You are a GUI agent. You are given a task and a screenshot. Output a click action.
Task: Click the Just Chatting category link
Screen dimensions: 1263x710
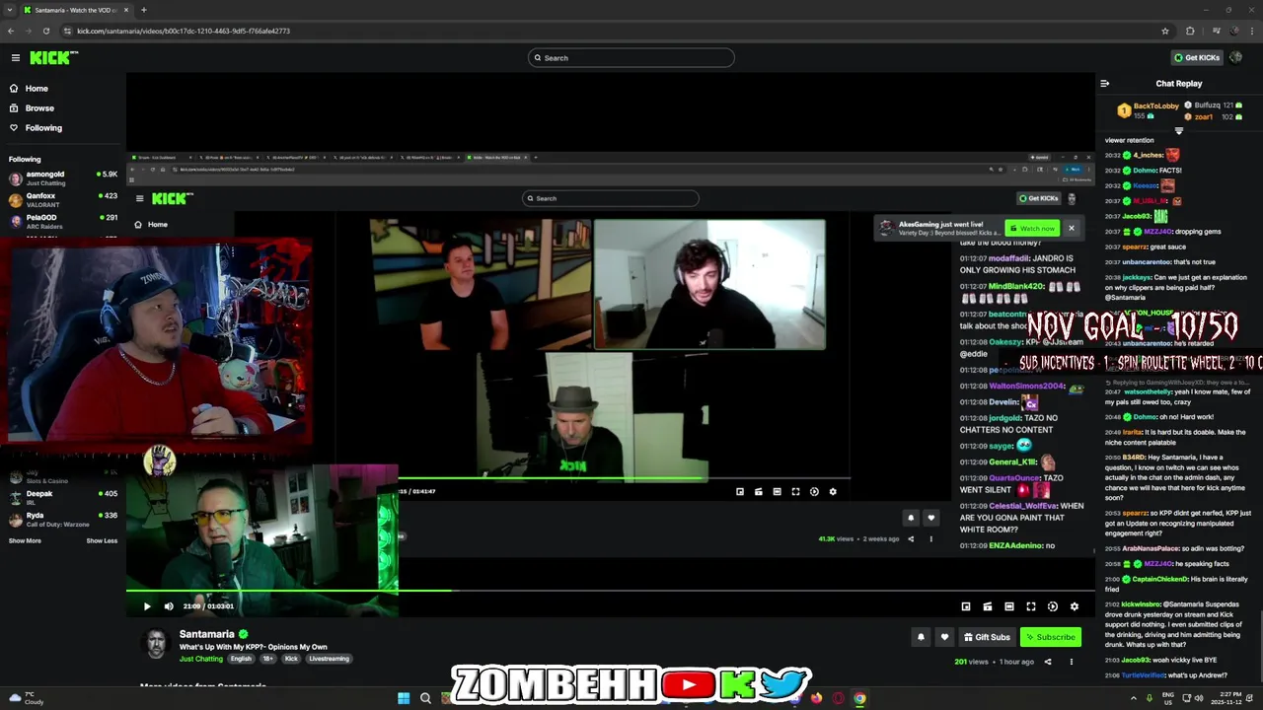[x=200, y=659]
